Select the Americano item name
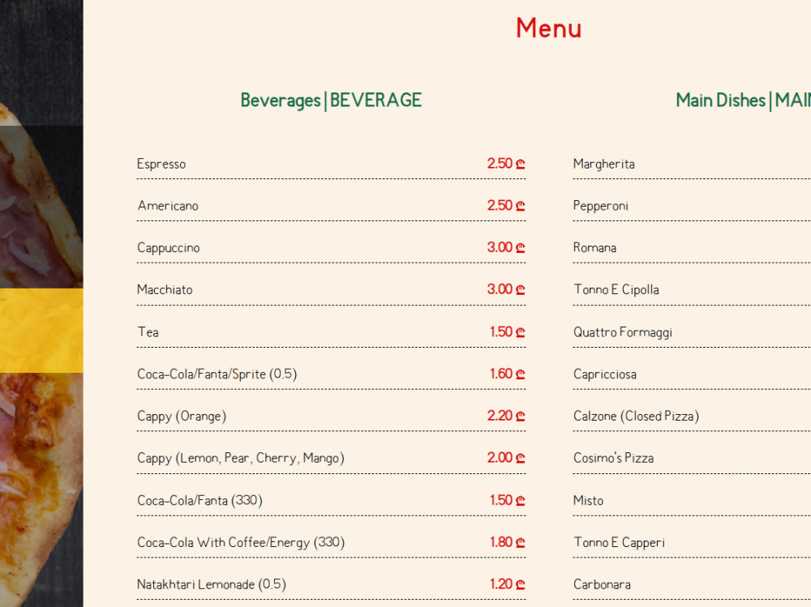811x607 pixels. coord(168,206)
